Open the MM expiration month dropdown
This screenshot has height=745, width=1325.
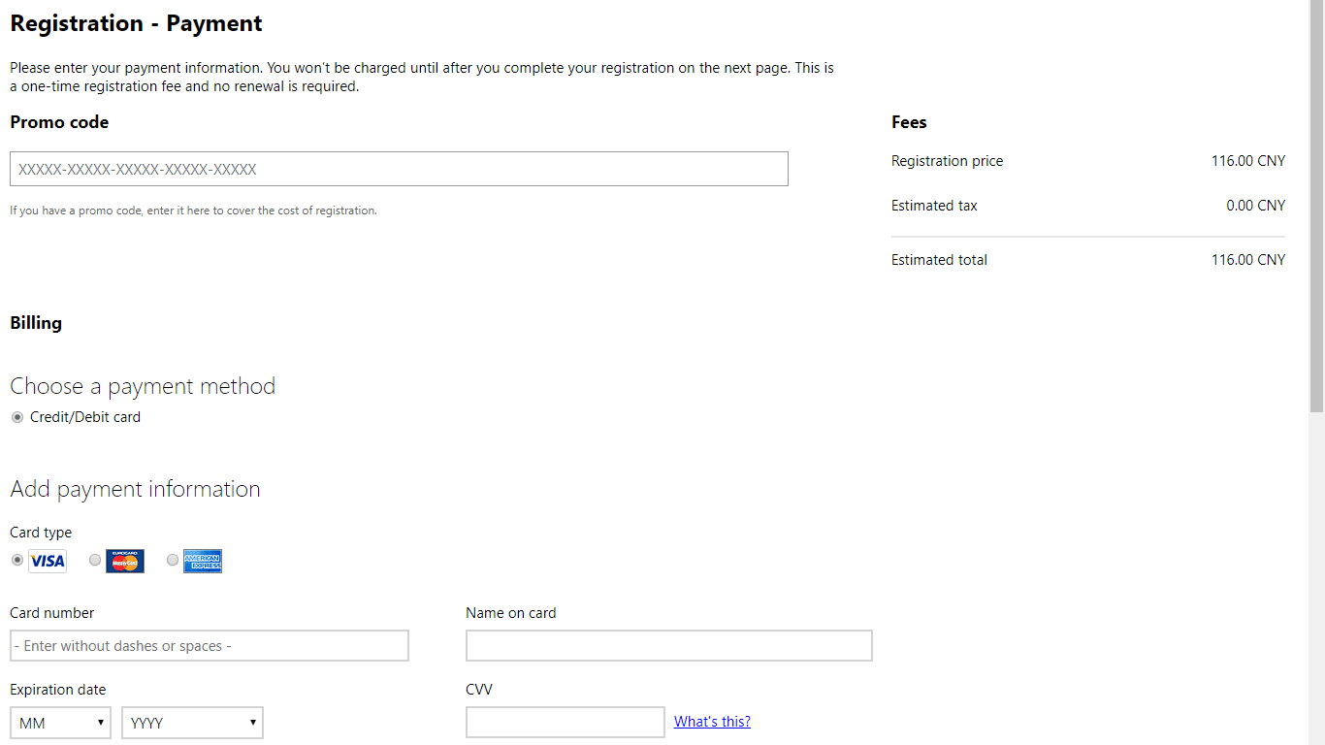coord(61,723)
